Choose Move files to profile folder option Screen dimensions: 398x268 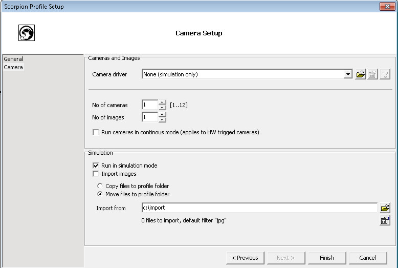click(x=100, y=194)
